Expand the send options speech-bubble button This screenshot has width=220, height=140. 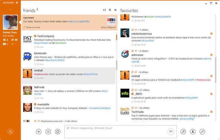click(x=170, y=131)
